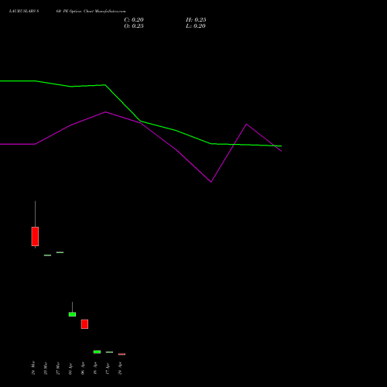
Task: Click the high value 'H: 0.25'
Action: (196, 20)
